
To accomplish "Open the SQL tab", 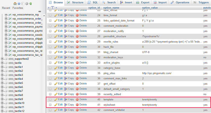I will tap(93, 2).
